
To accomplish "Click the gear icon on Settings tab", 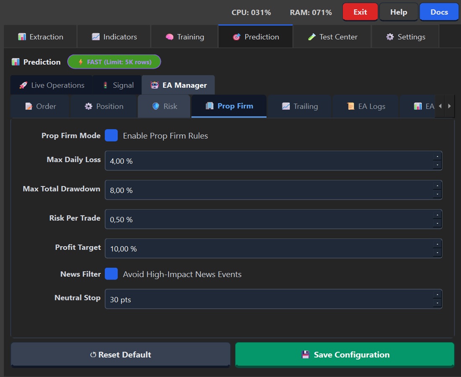I will (x=390, y=37).
